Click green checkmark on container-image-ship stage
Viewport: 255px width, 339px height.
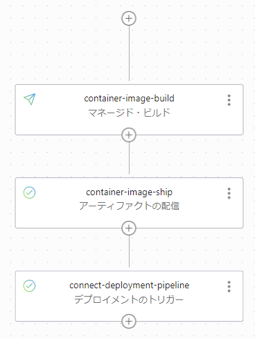click(x=29, y=192)
